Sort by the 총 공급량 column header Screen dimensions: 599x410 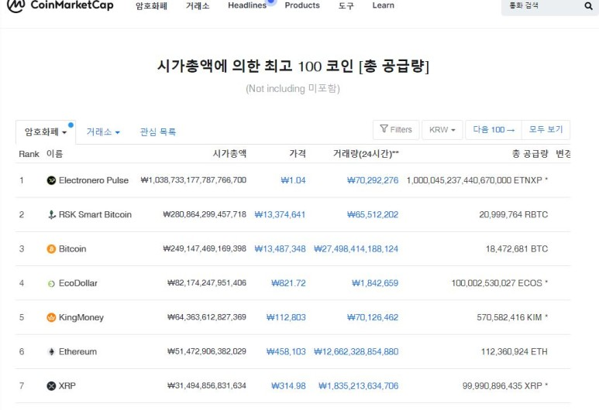[530, 154]
